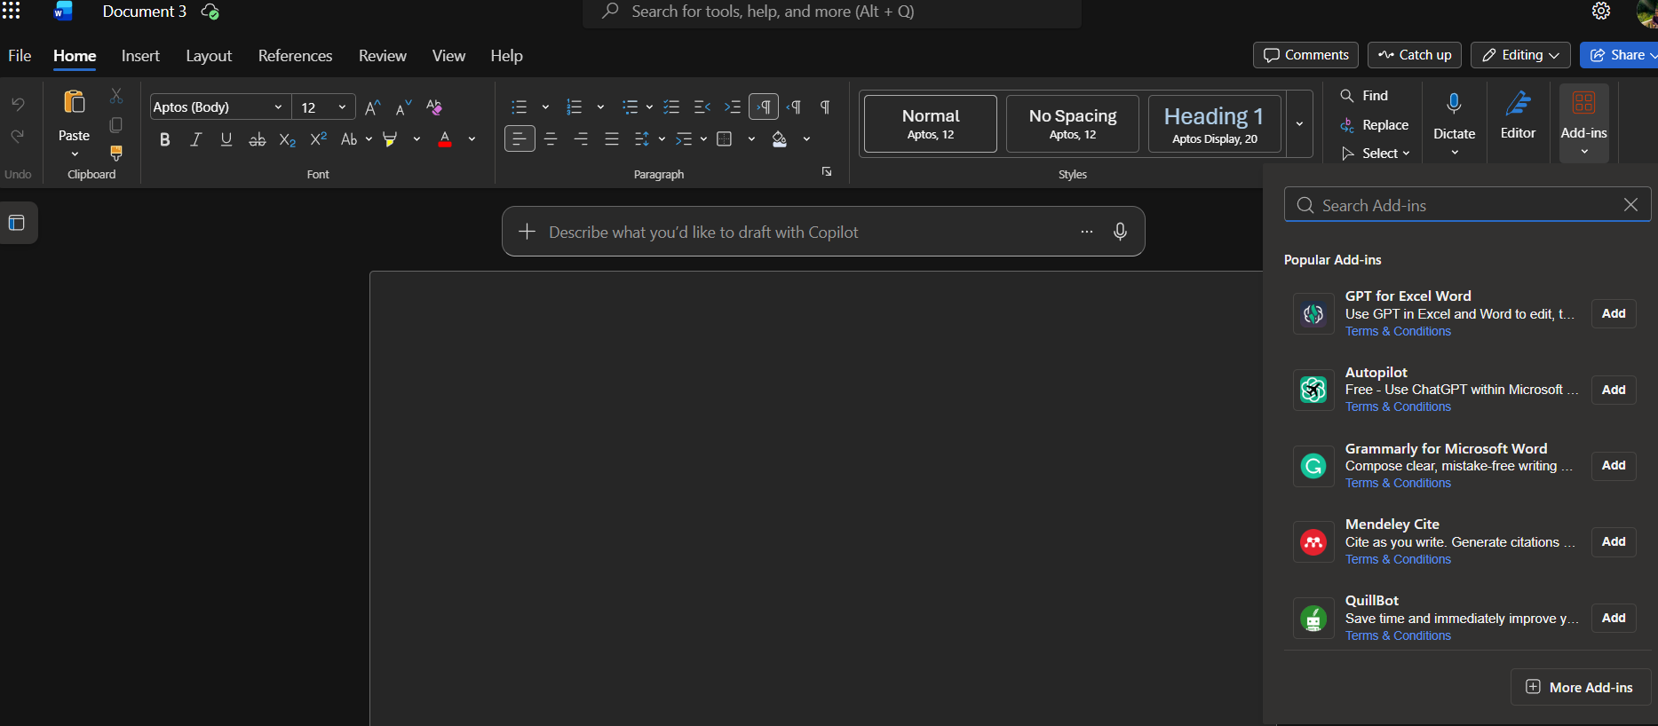Toggle Justify paragraph alignment
The width and height of the screenshot is (1658, 726).
(x=612, y=139)
